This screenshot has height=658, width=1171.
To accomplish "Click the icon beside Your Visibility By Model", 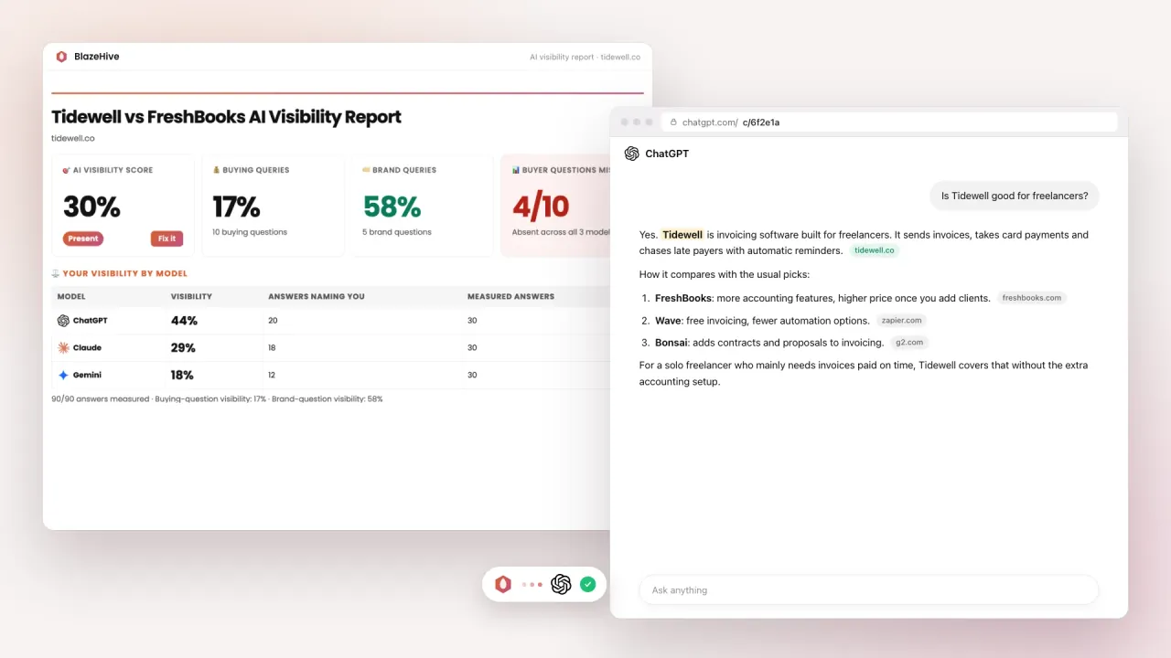I will 56,273.
